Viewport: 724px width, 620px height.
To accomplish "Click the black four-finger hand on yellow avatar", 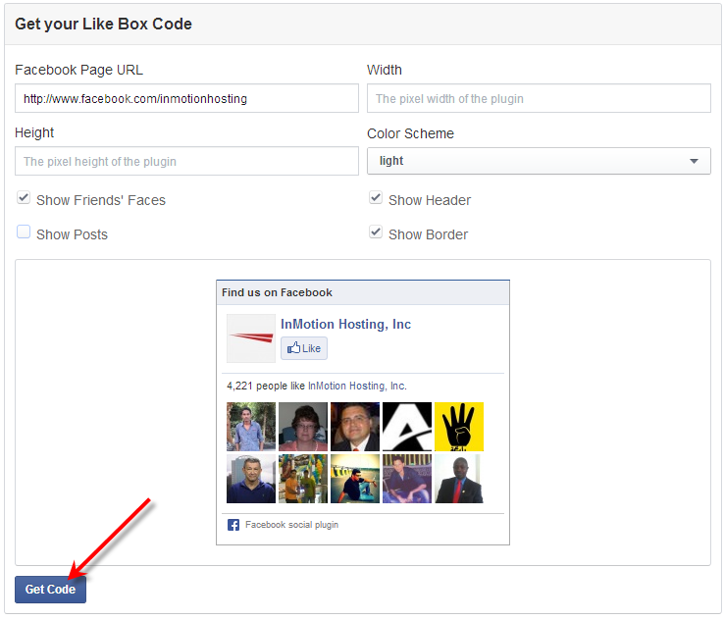I will 459,427.
